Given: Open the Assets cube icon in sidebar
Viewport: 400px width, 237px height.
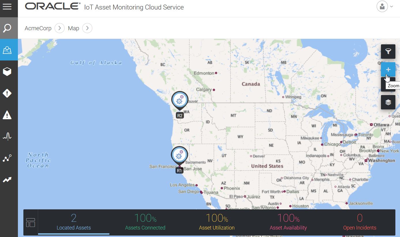Looking at the screenshot, I should pos(7,71).
